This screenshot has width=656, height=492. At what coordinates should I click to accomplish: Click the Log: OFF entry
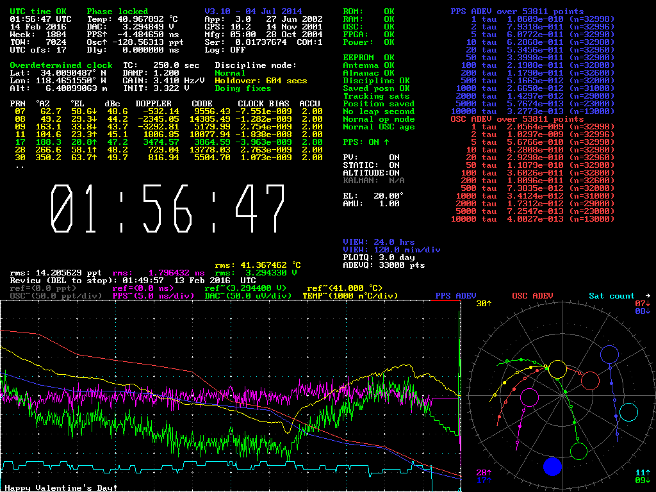pos(225,50)
